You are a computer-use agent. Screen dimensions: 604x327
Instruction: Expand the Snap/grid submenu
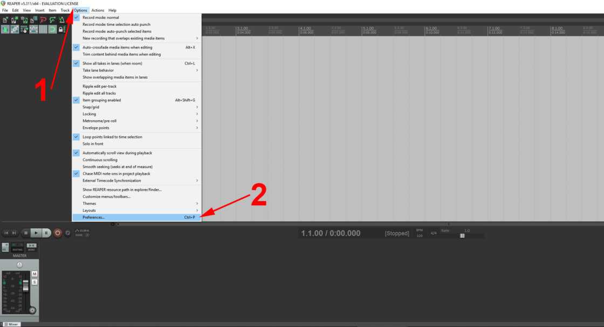click(x=136, y=107)
